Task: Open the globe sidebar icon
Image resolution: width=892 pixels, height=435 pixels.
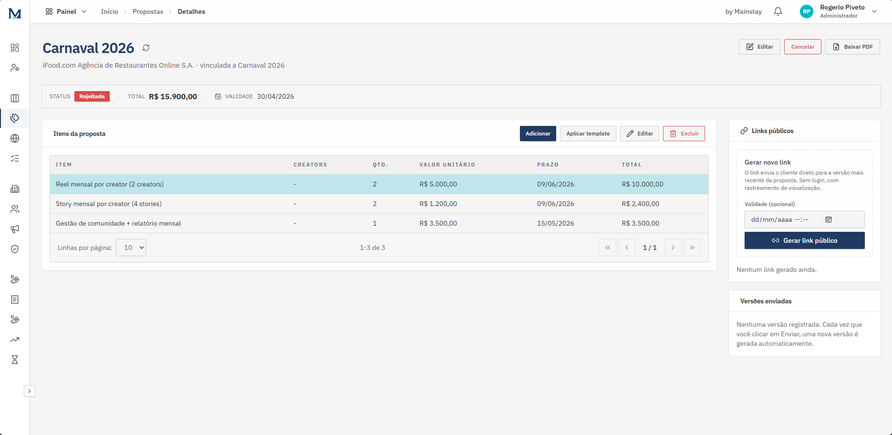Action: click(15, 138)
